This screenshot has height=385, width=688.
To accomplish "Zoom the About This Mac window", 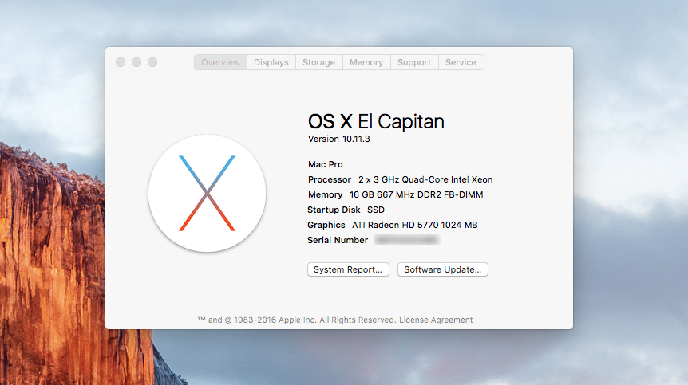I will click(152, 62).
